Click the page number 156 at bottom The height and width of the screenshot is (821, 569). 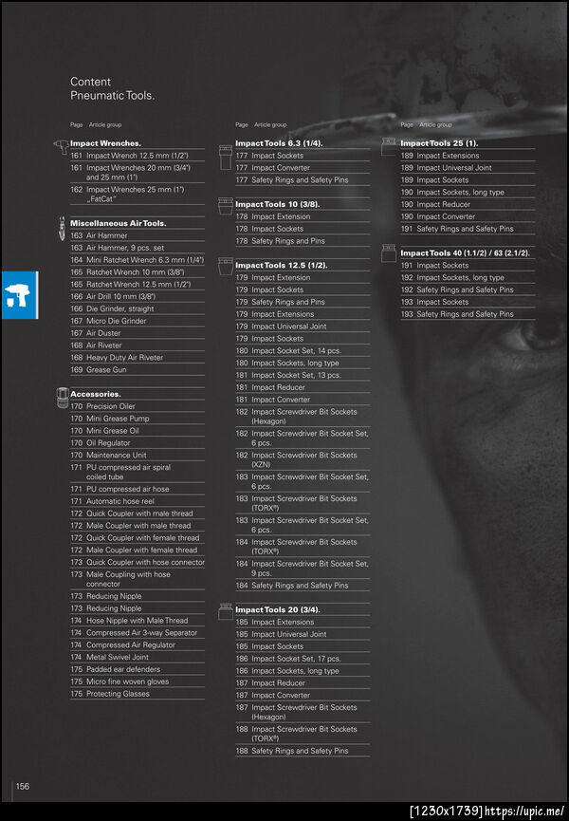23,787
